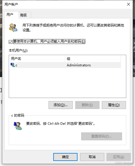
Task: Cancel the dialog via 取消 button
Action: [92, 157]
